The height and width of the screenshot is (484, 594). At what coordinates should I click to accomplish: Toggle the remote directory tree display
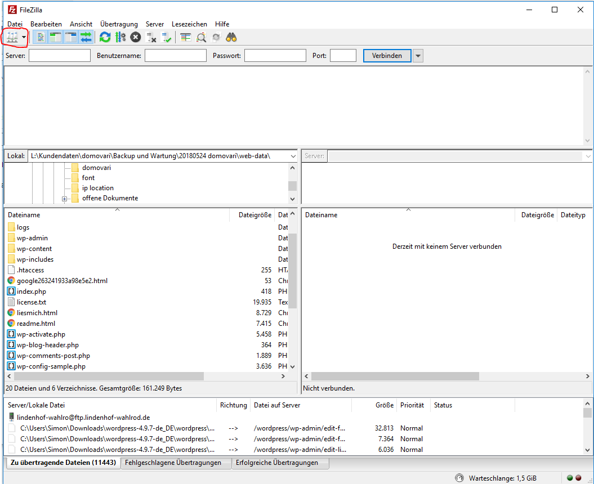point(71,37)
